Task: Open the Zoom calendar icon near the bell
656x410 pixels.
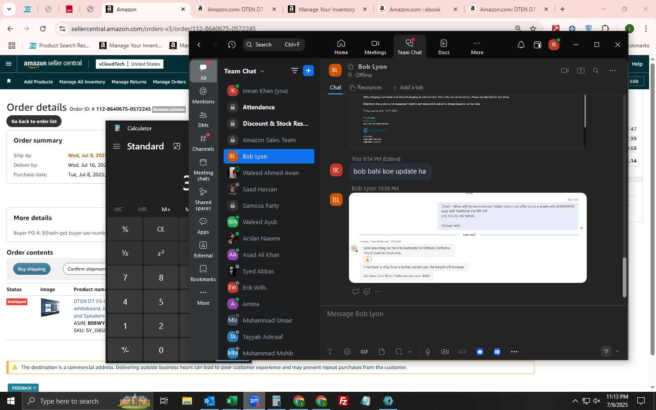Action: click(538, 45)
